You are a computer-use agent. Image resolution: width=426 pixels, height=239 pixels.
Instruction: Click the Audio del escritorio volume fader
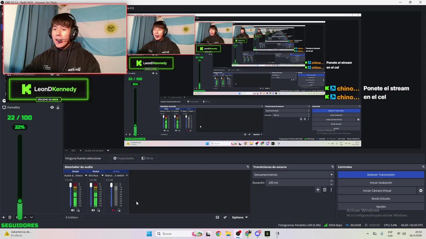70,195
